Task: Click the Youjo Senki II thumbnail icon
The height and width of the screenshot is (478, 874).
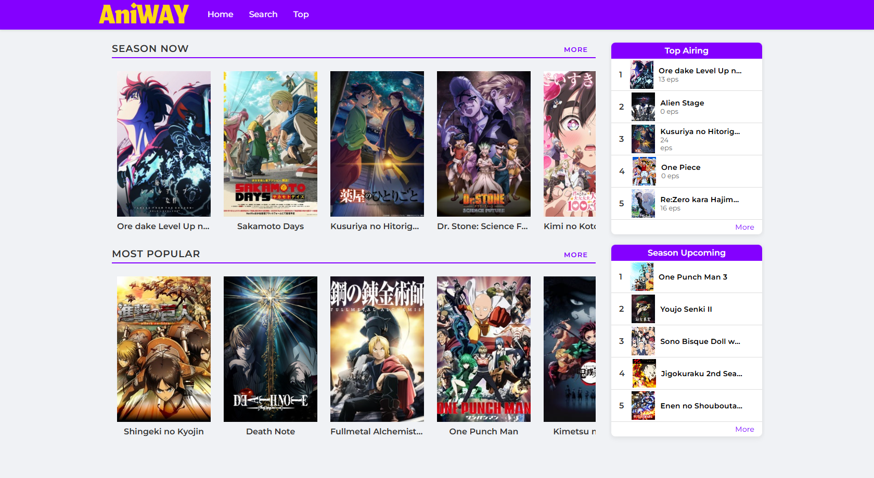Action: click(x=643, y=309)
